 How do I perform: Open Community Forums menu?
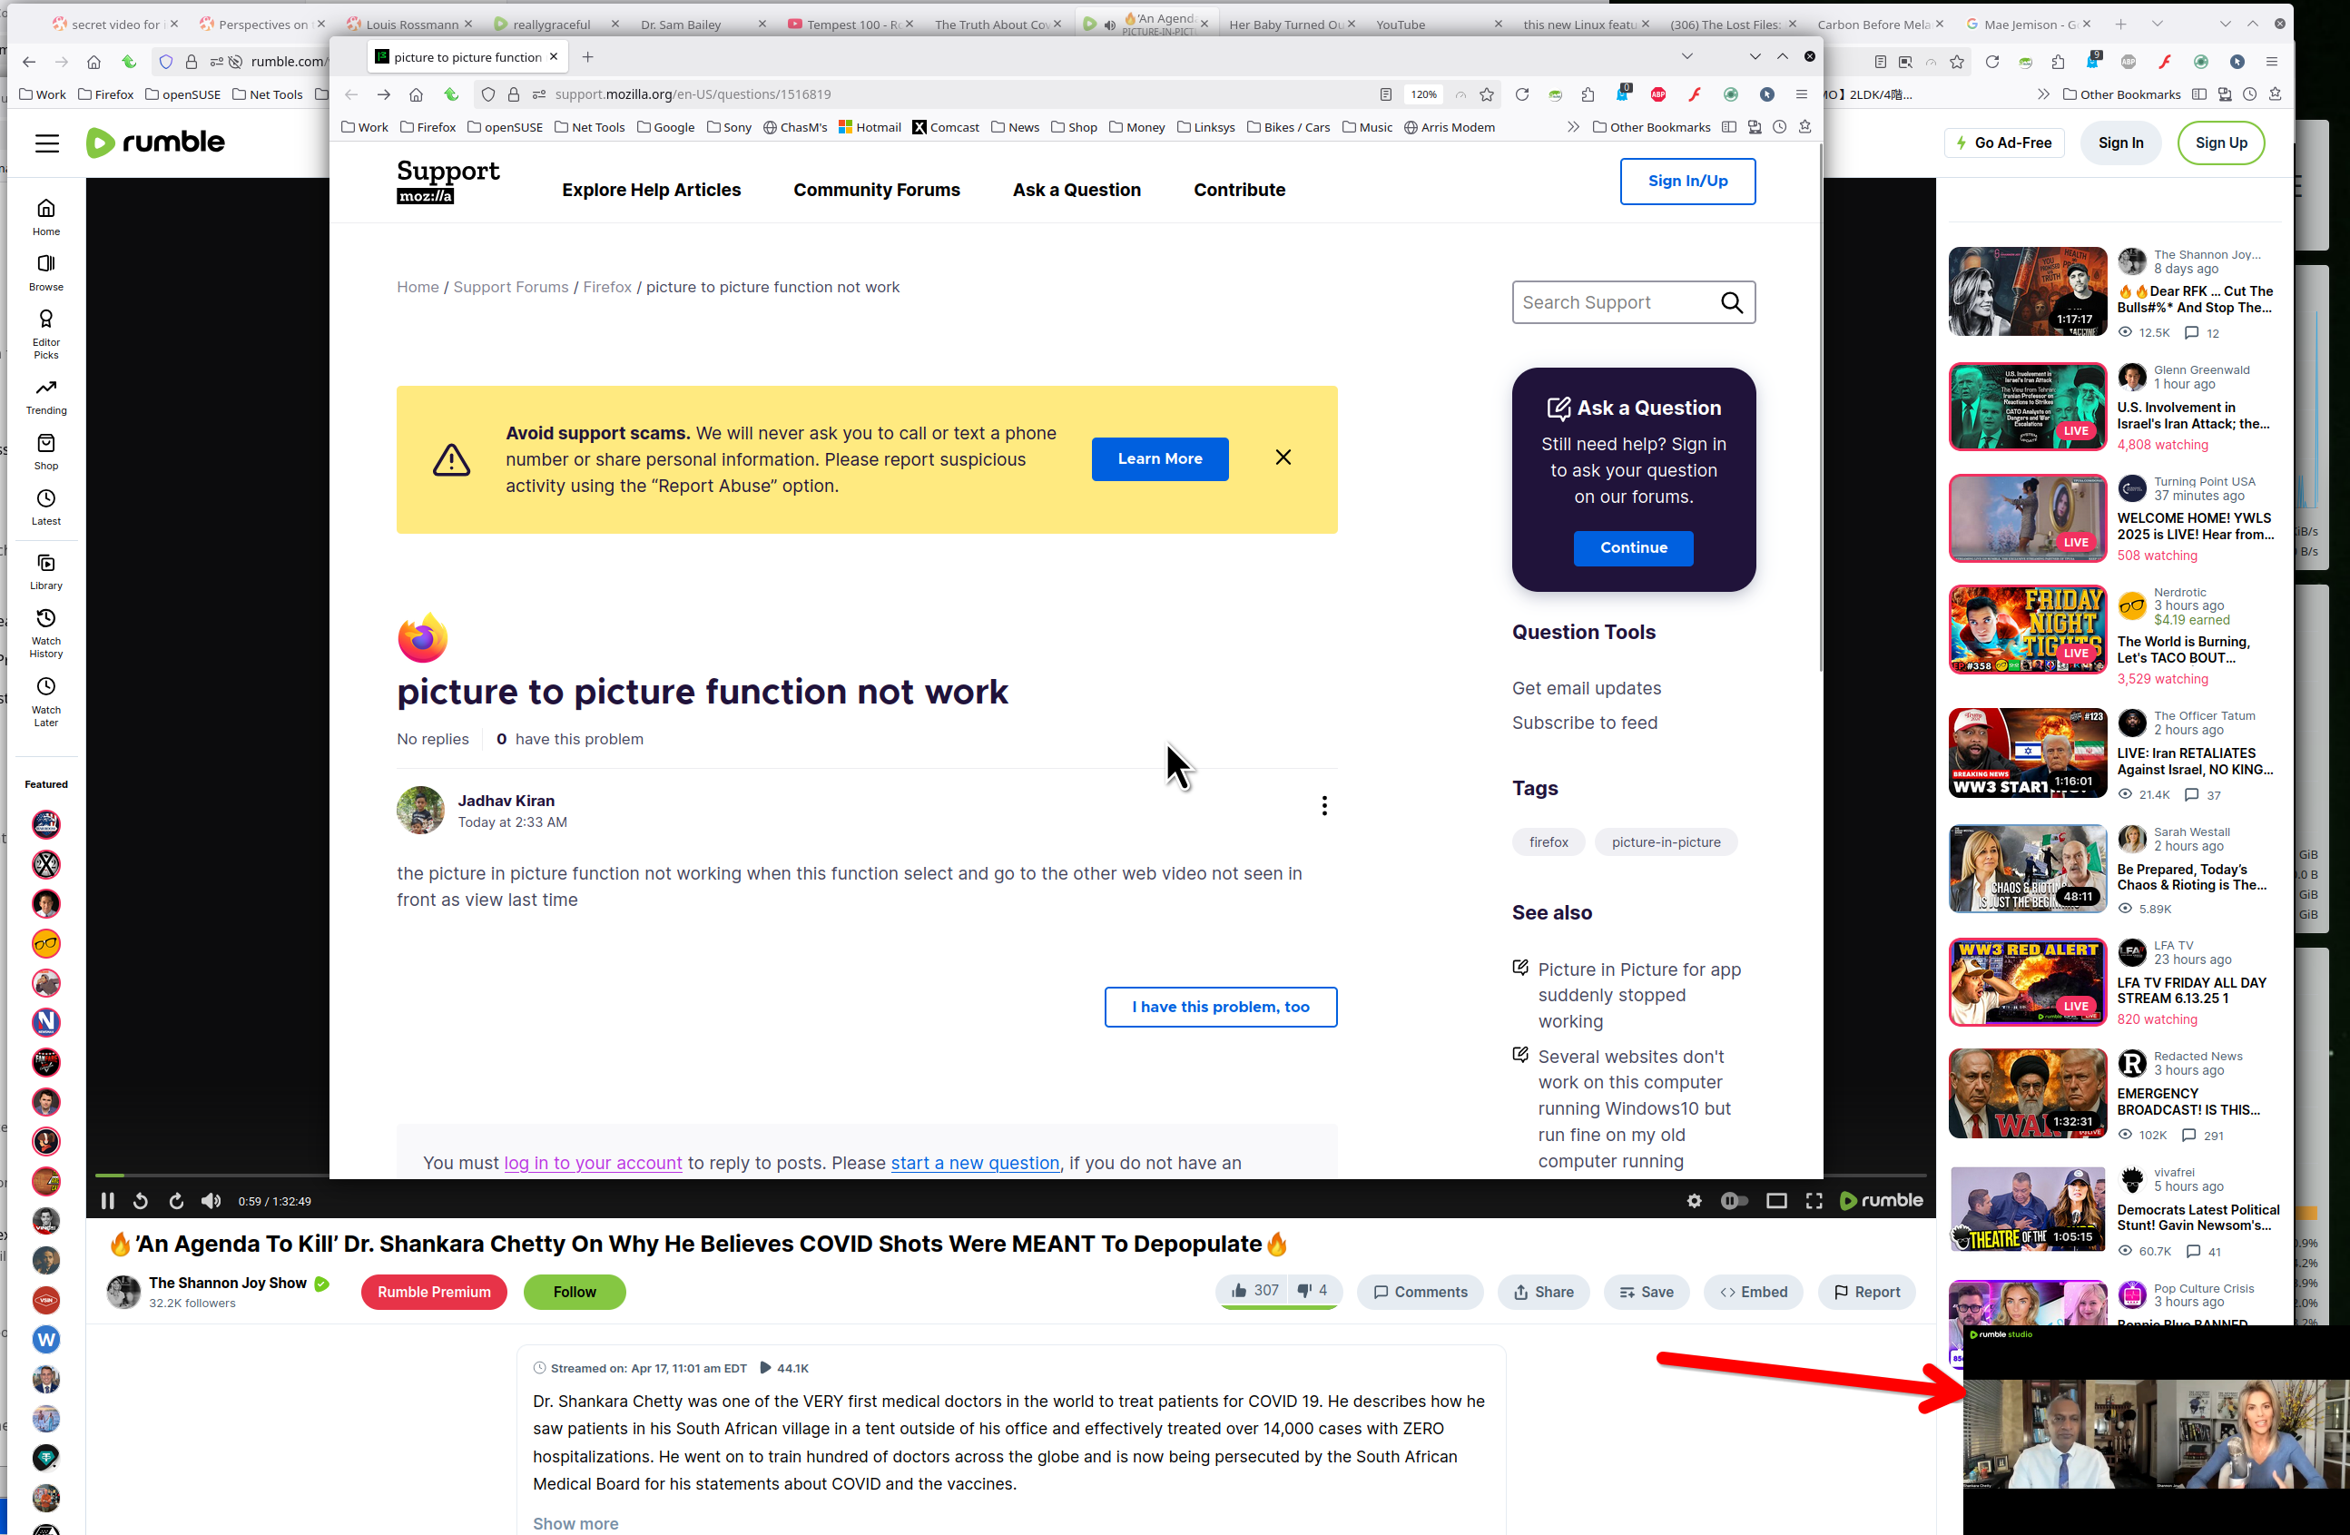coord(877,190)
